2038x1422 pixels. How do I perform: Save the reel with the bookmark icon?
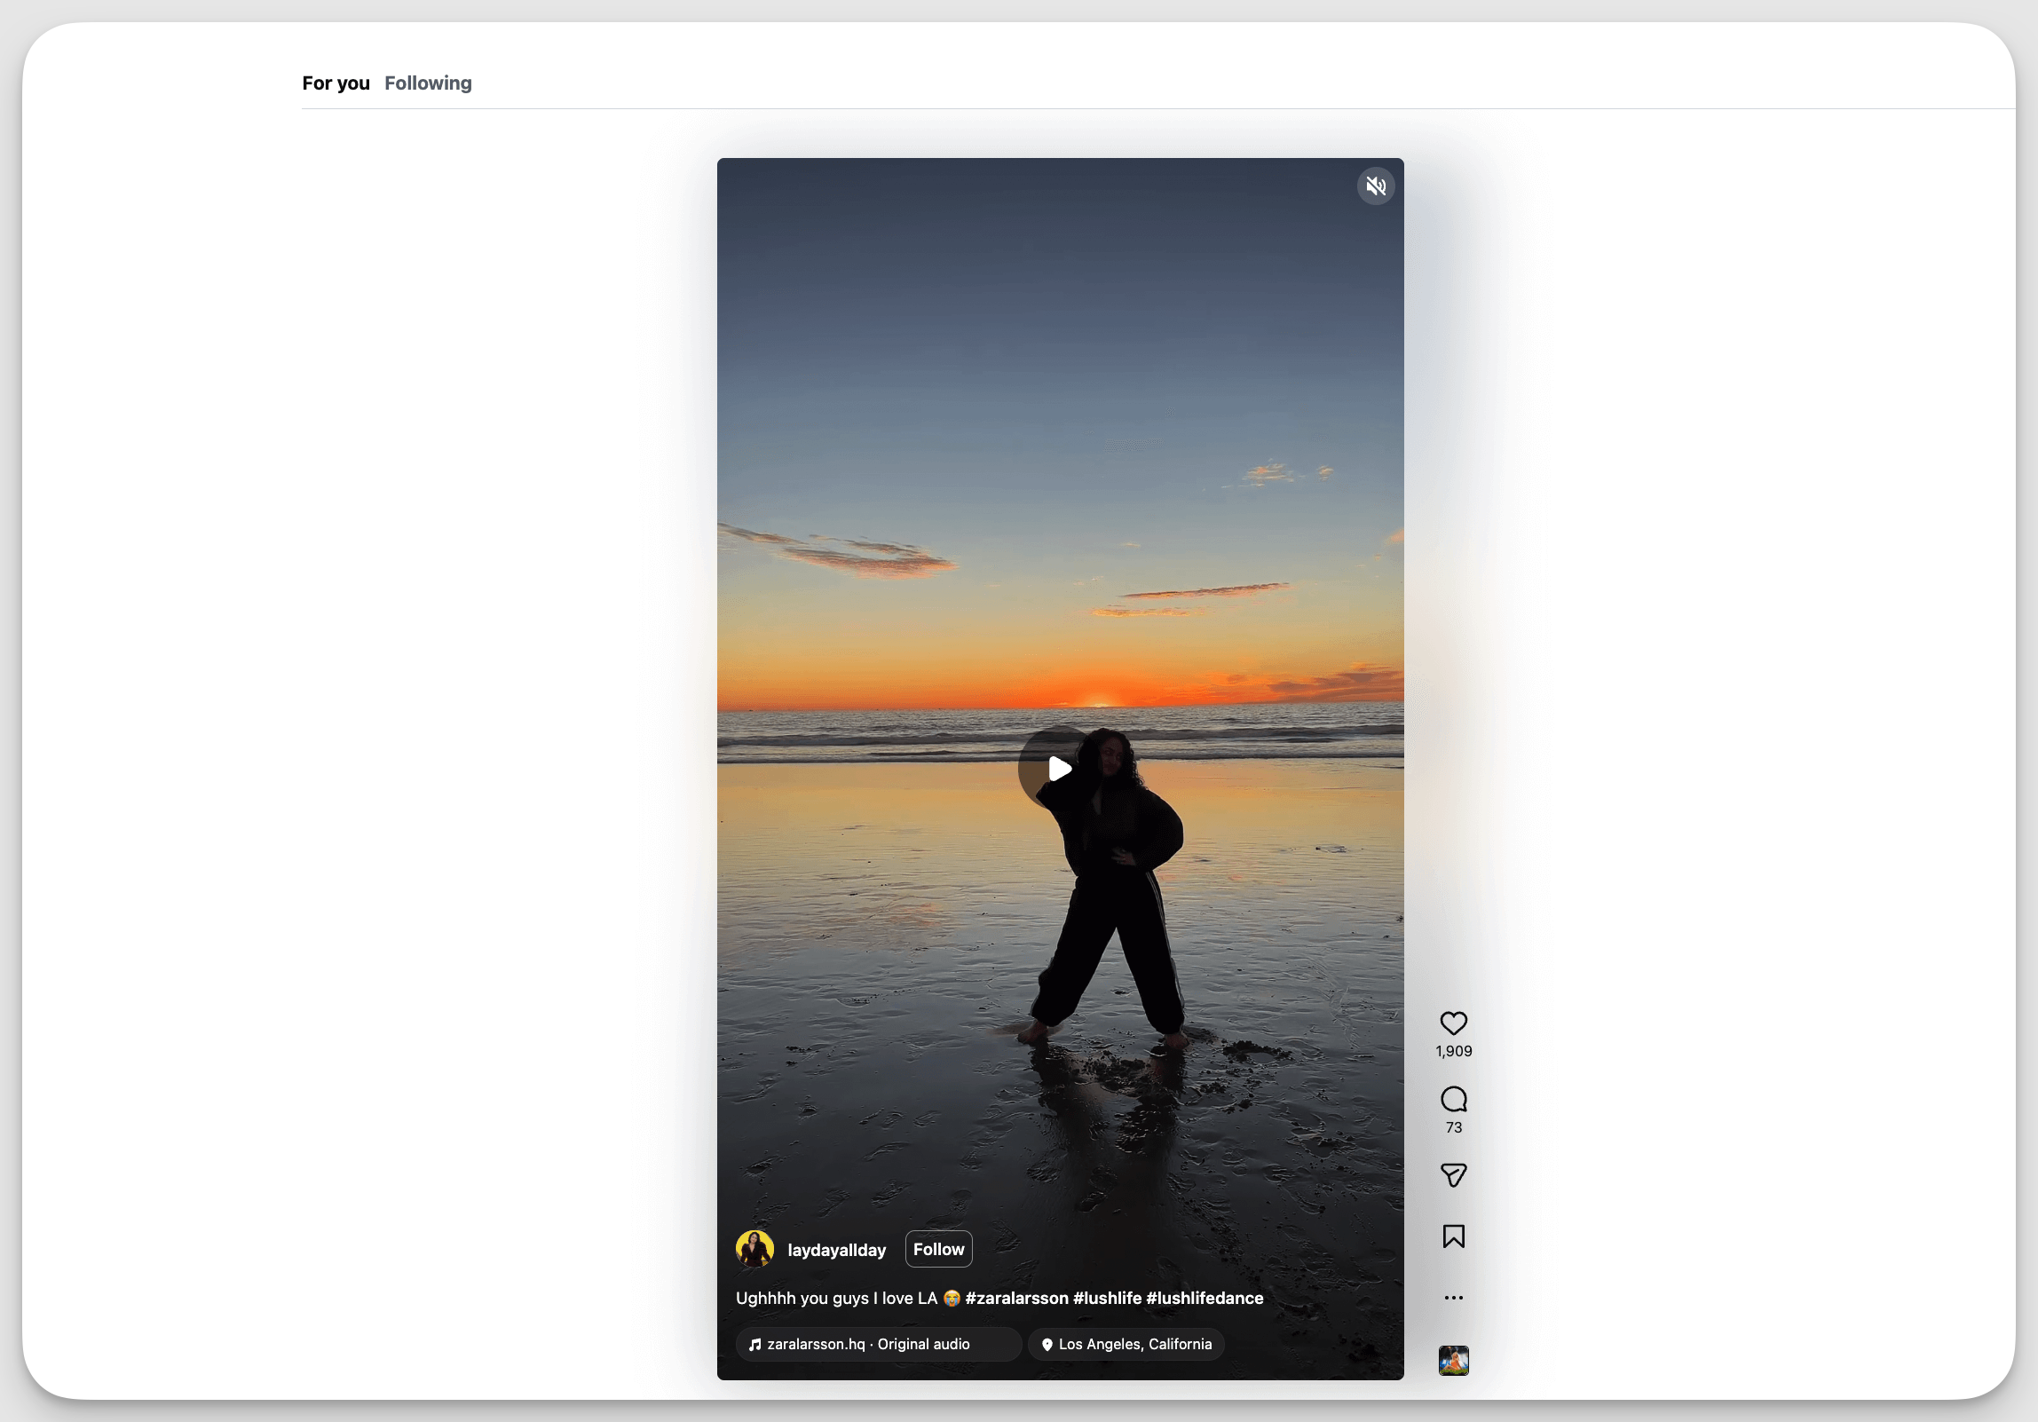point(1453,1236)
